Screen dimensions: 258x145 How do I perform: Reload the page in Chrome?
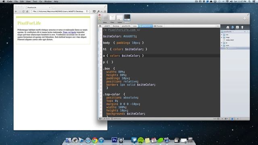click(23, 12)
